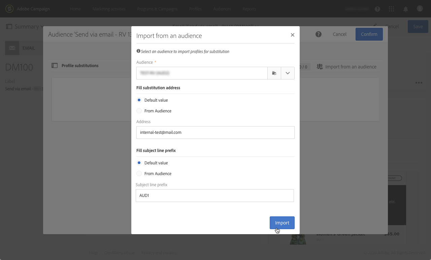The image size is (431, 260).
Task: Click the Address input field
Action: tap(215, 133)
